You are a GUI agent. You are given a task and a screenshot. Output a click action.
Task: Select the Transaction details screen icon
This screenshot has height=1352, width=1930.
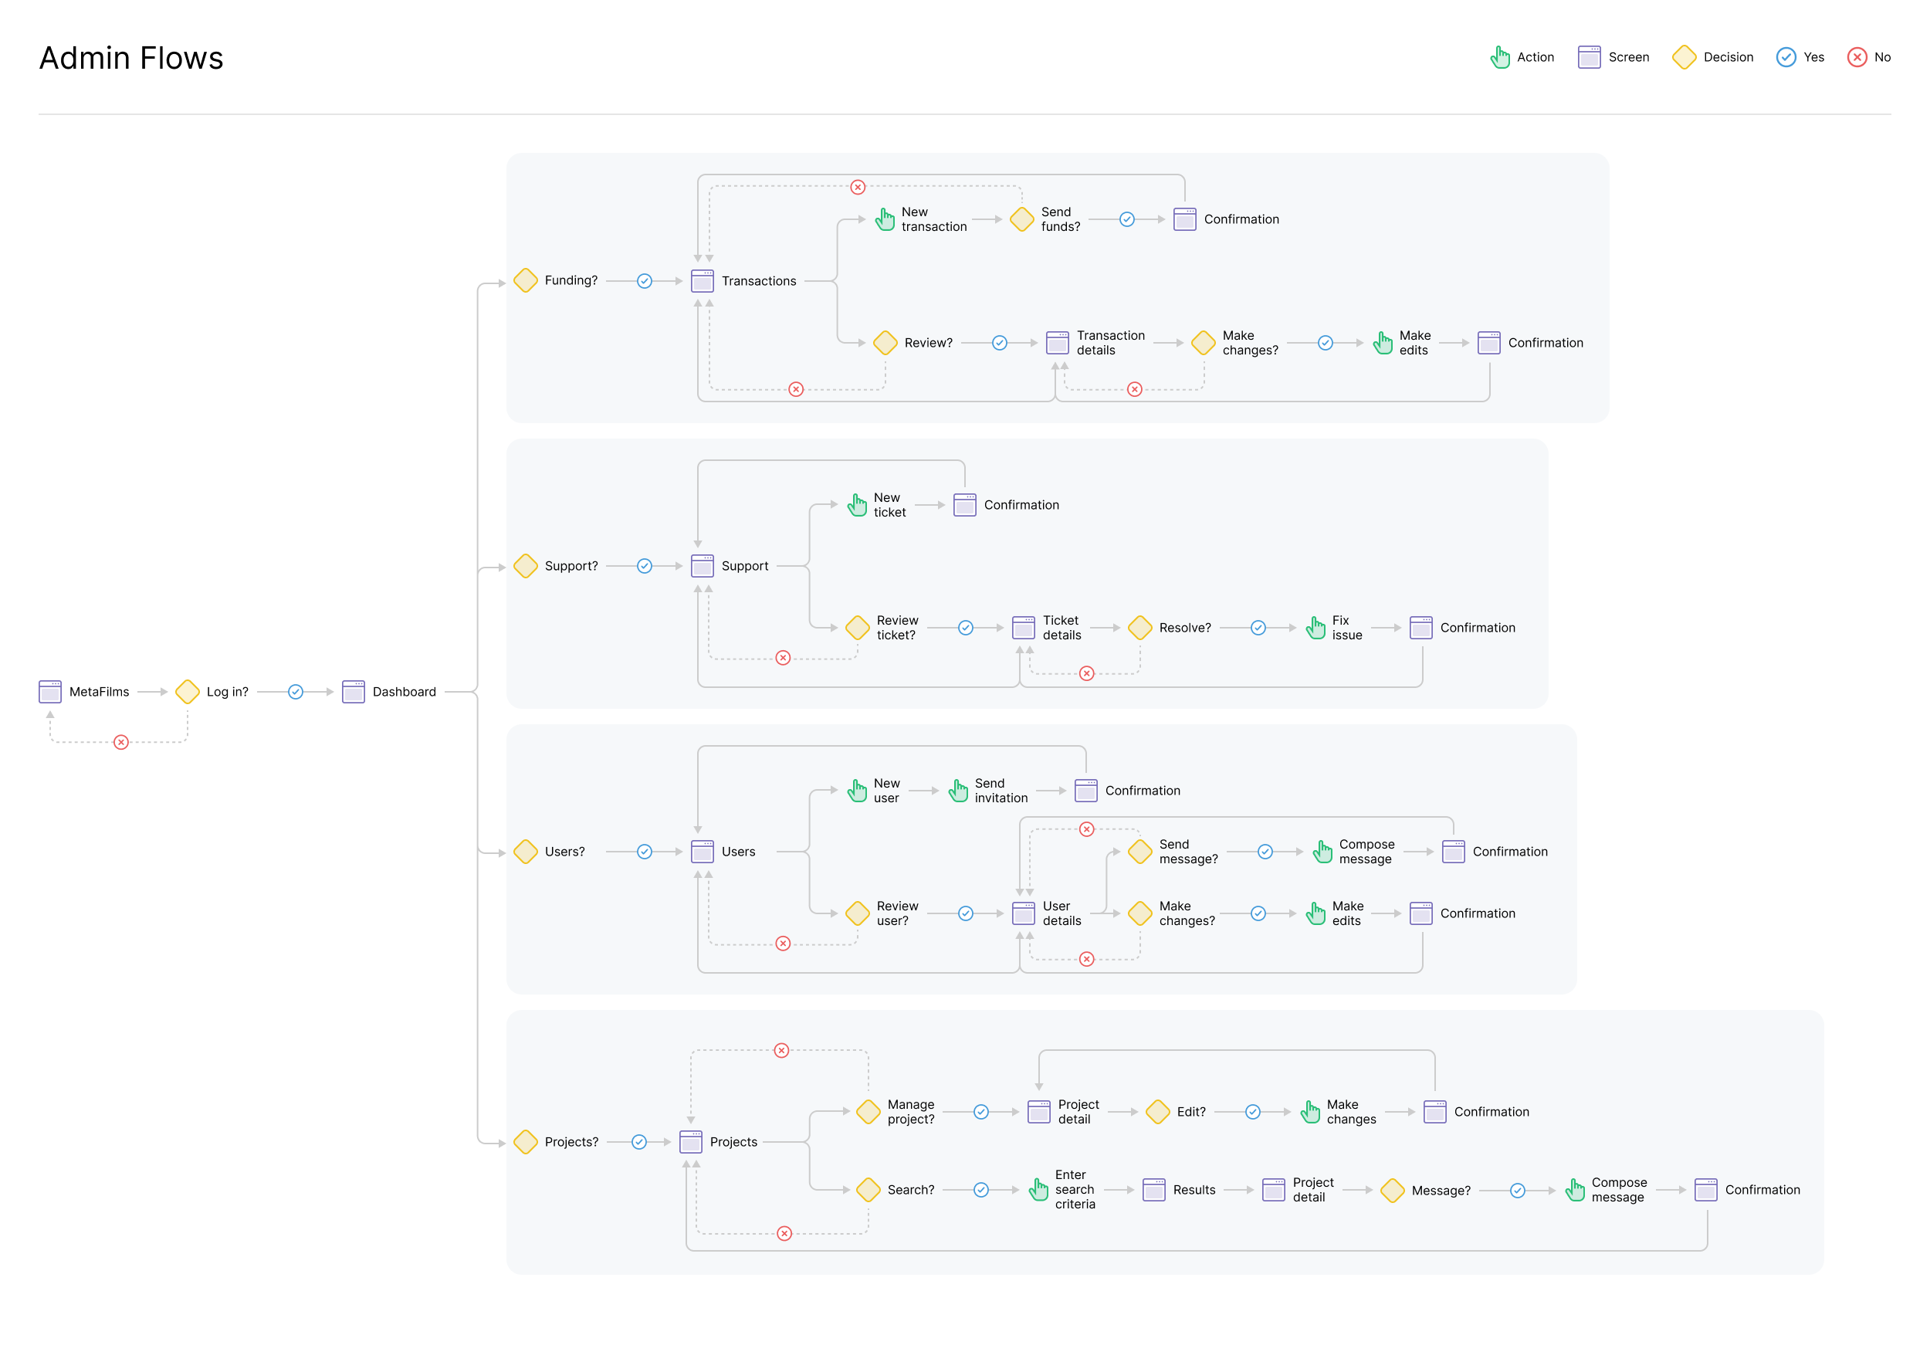pyautogui.click(x=1058, y=342)
